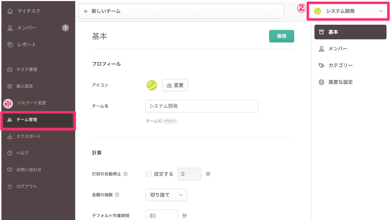Click the チーム名 text field
Screen dimensions: 390x220
pos(202,106)
